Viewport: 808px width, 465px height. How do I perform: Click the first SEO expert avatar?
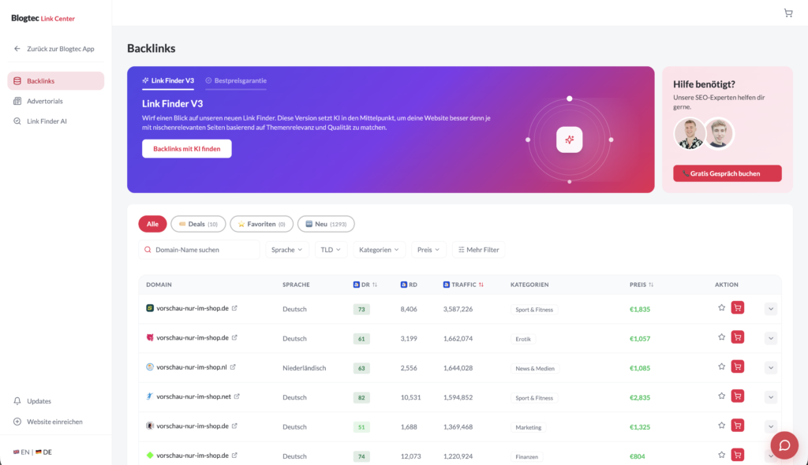[689, 133]
